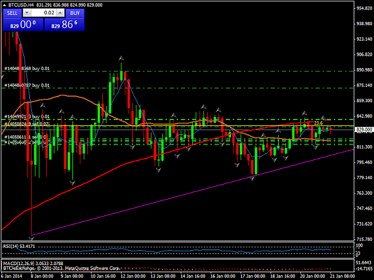Click the 12 Jan 00:00 time label
The height and width of the screenshot is (280, 374).
tap(133, 276)
